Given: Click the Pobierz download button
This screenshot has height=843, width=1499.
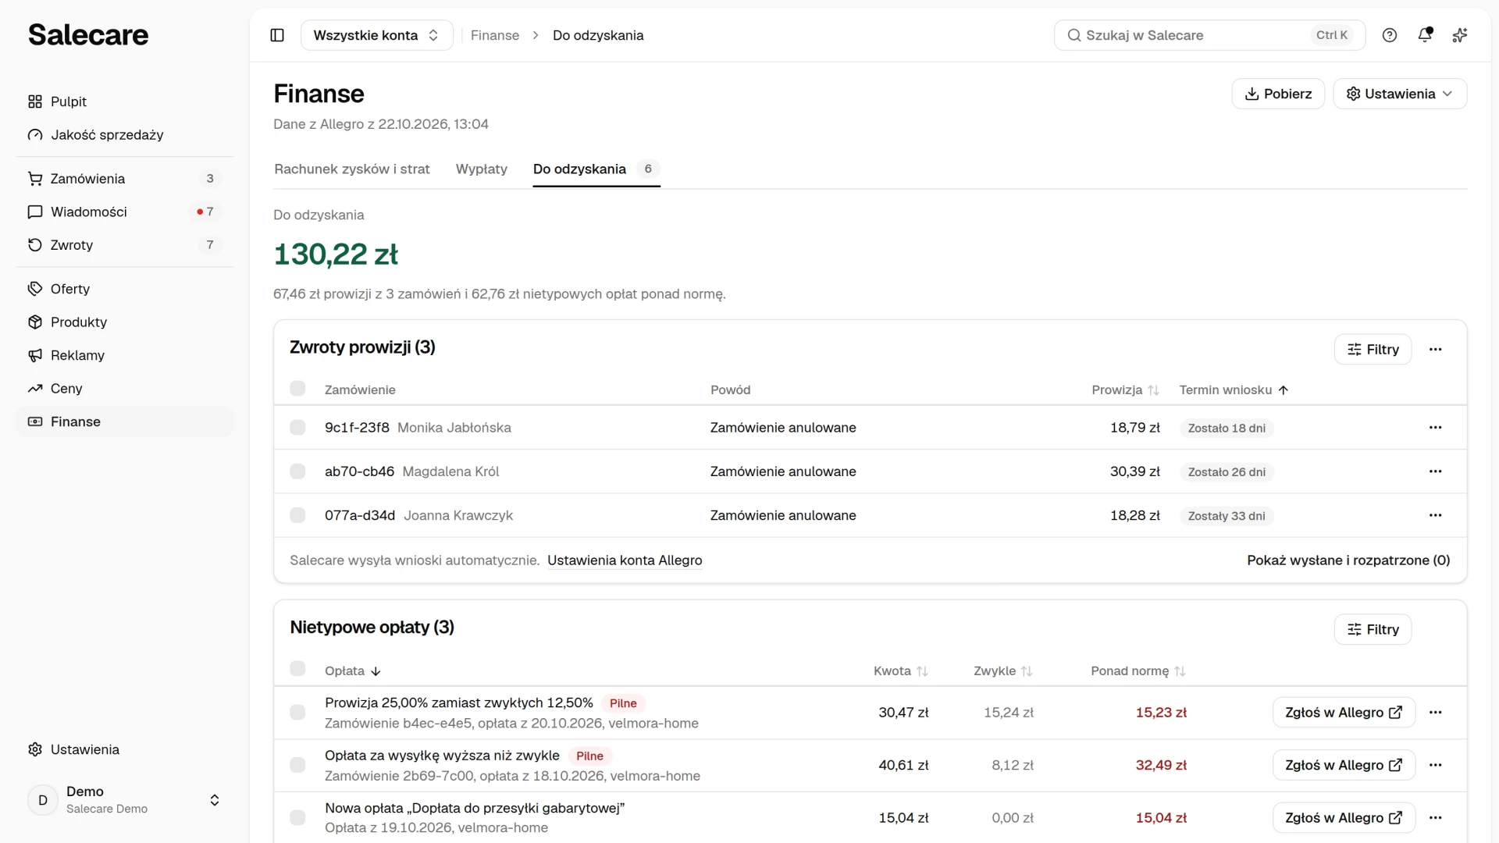Looking at the screenshot, I should coord(1278,94).
